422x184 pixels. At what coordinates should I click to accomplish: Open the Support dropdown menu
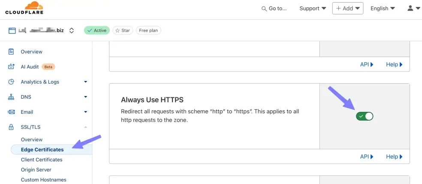pyautogui.click(x=313, y=9)
